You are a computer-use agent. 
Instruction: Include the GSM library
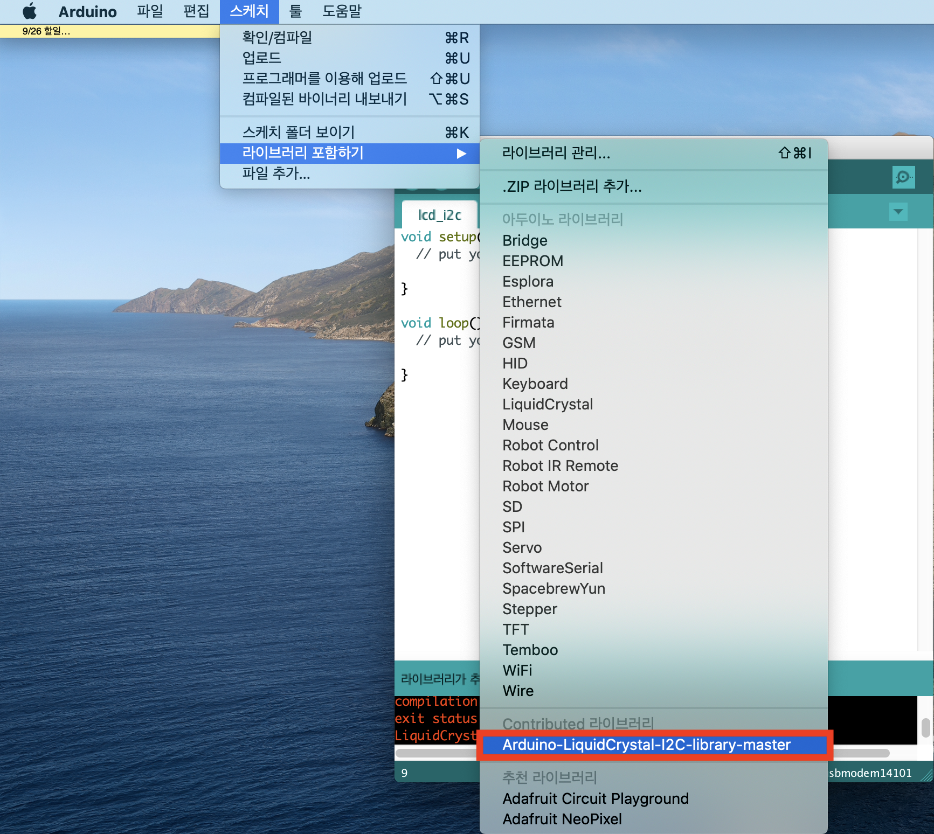coord(653,343)
